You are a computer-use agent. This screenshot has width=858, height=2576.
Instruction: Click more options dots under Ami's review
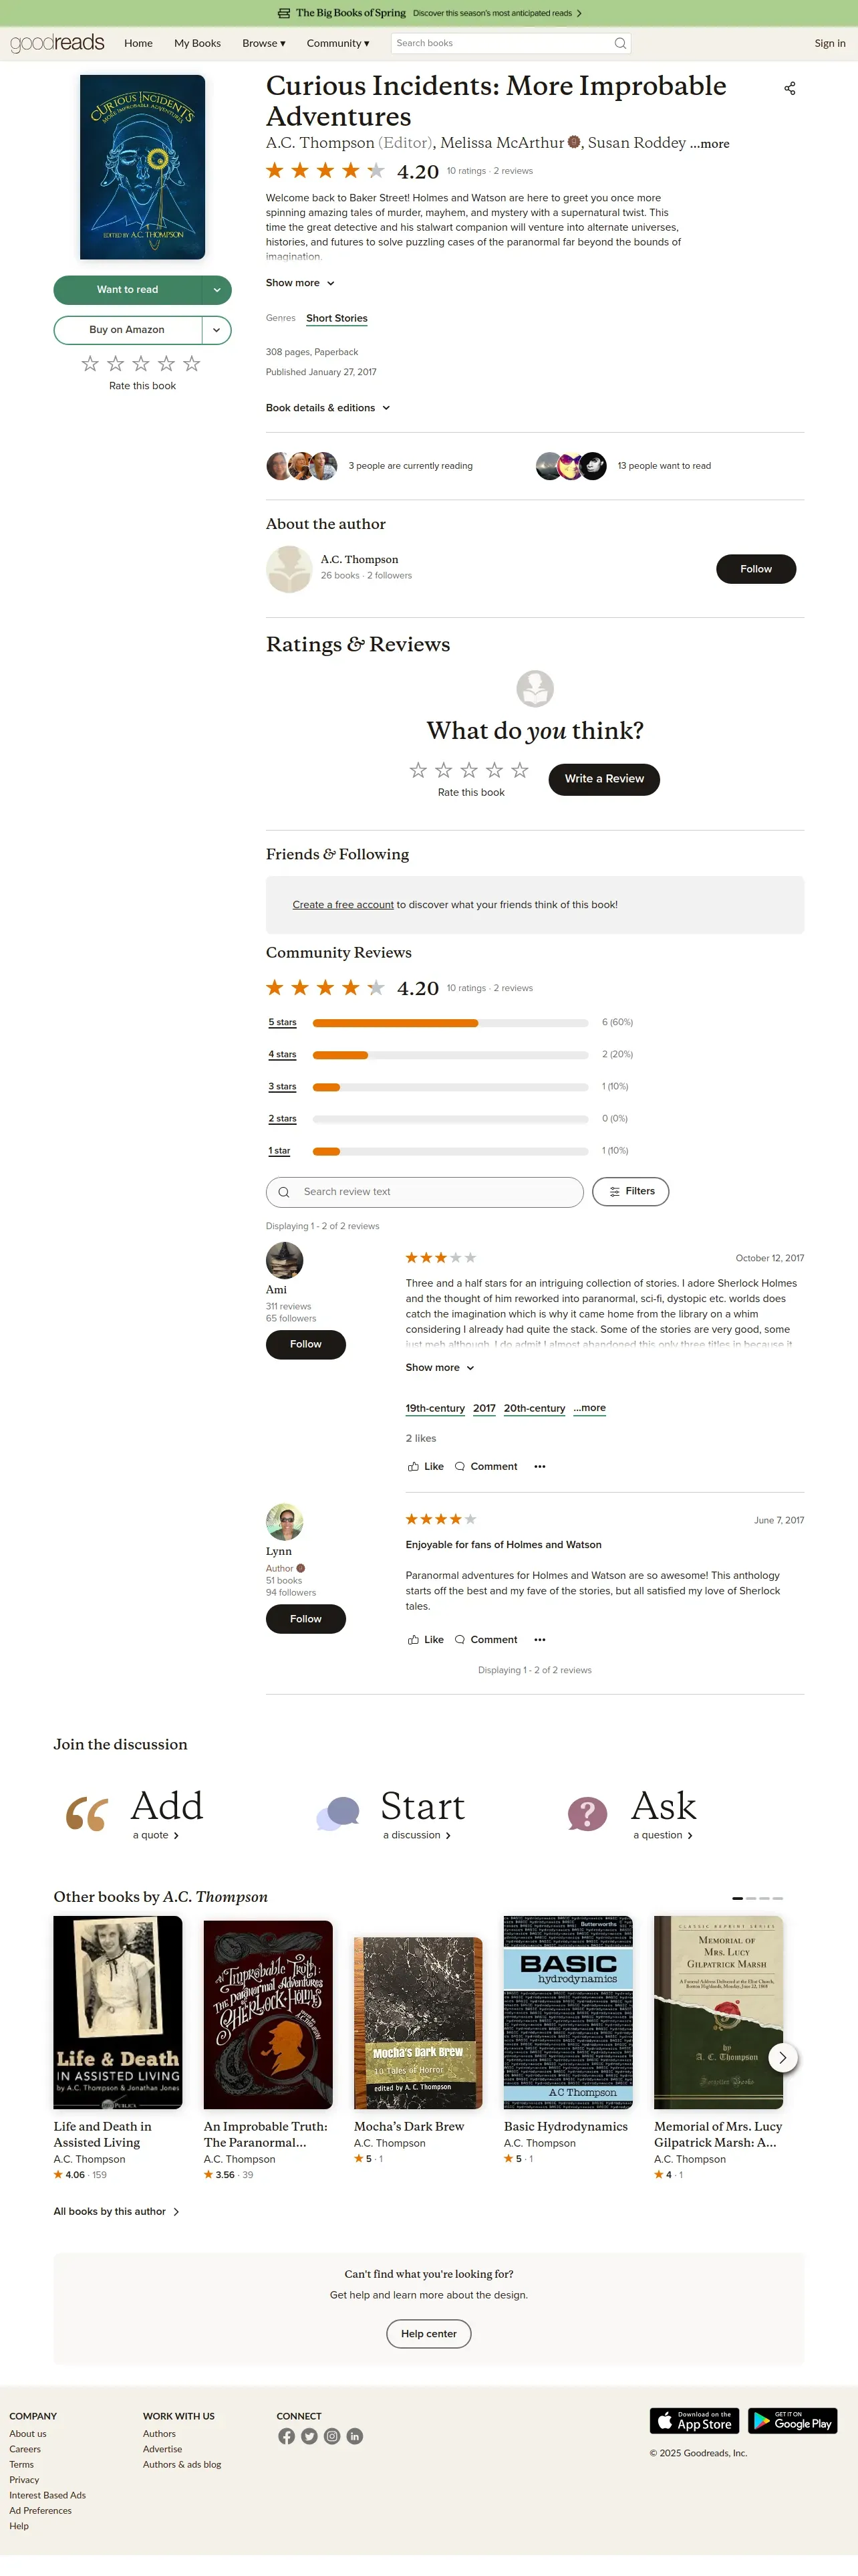pyautogui.click(x=539, y=1466)
